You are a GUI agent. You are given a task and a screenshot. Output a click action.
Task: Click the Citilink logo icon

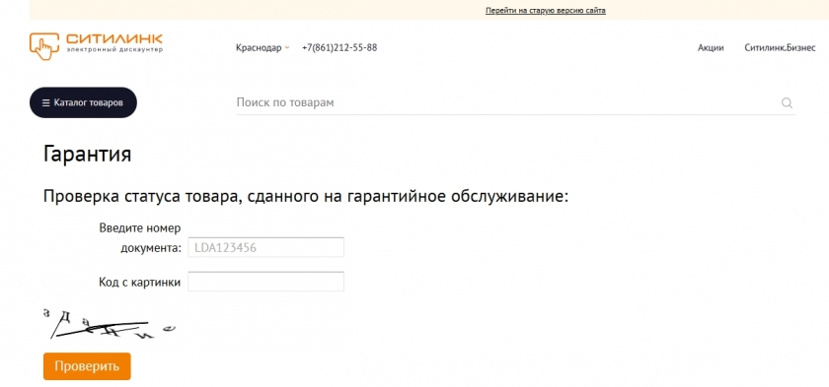[x=43, y=46]
